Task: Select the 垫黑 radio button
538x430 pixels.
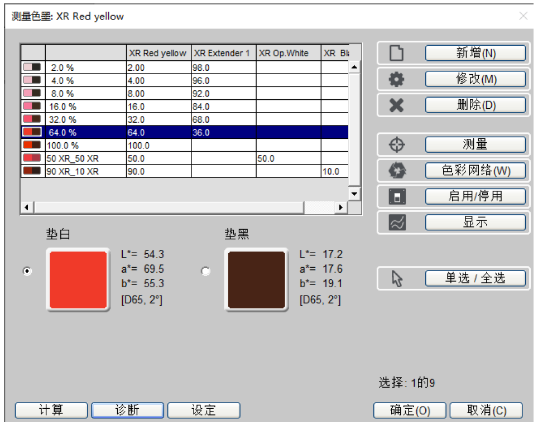Action: [x=205, y=271]
